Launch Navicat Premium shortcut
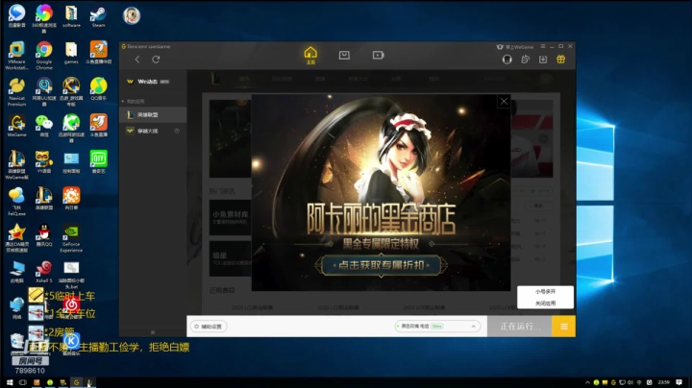The width and height of the screenshot is (692, 388). click(x=16, y=91)
